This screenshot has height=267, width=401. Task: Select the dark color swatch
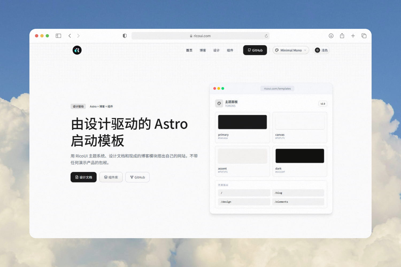click(x=300, y=156)
